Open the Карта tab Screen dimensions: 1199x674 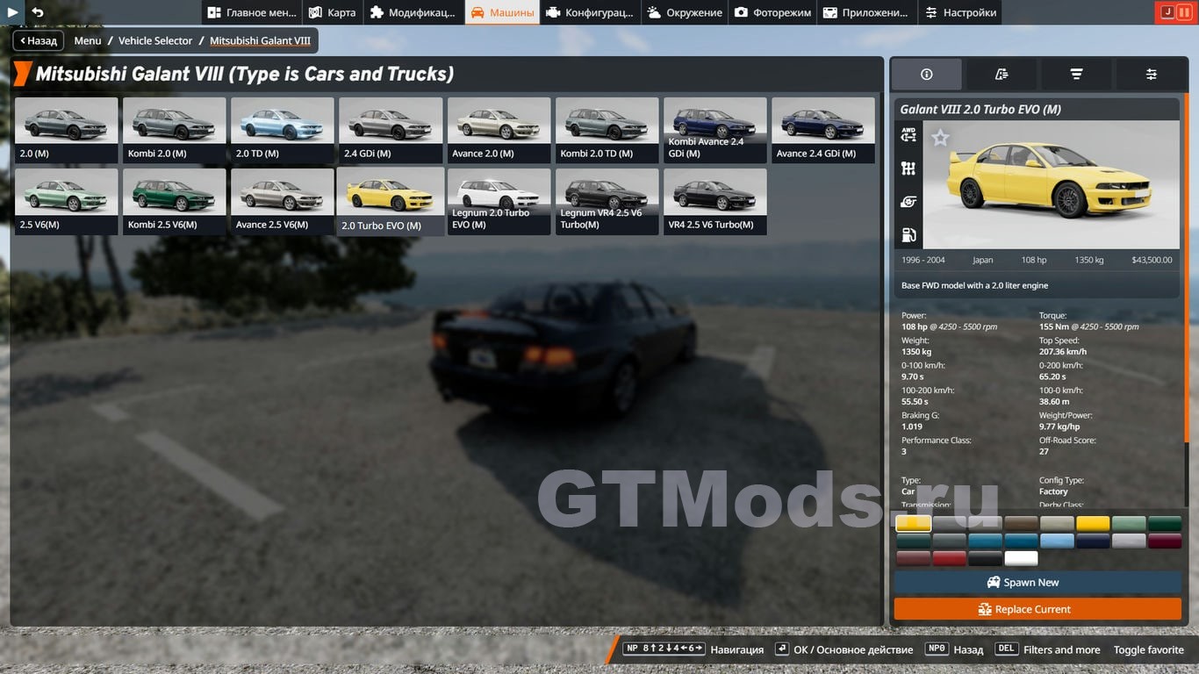pos(333,12)
